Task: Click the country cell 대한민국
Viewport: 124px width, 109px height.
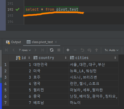Action: 51,65
